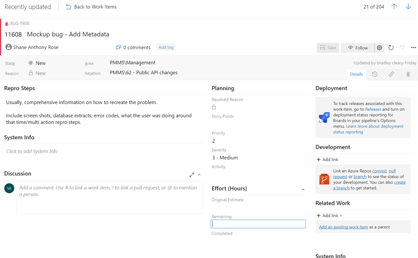This screenshot has width=418, height=258.
Task: Open the Attachments tab icon
Action: pos(408,74)
